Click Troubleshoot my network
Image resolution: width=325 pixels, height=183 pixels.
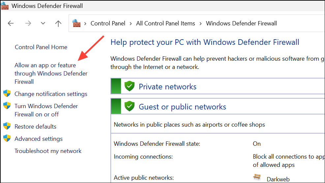(48, 151)
